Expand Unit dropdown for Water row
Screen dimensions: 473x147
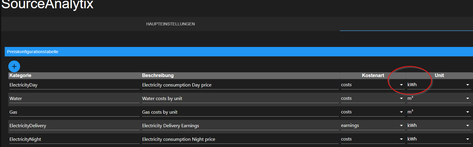coord(438,98)
